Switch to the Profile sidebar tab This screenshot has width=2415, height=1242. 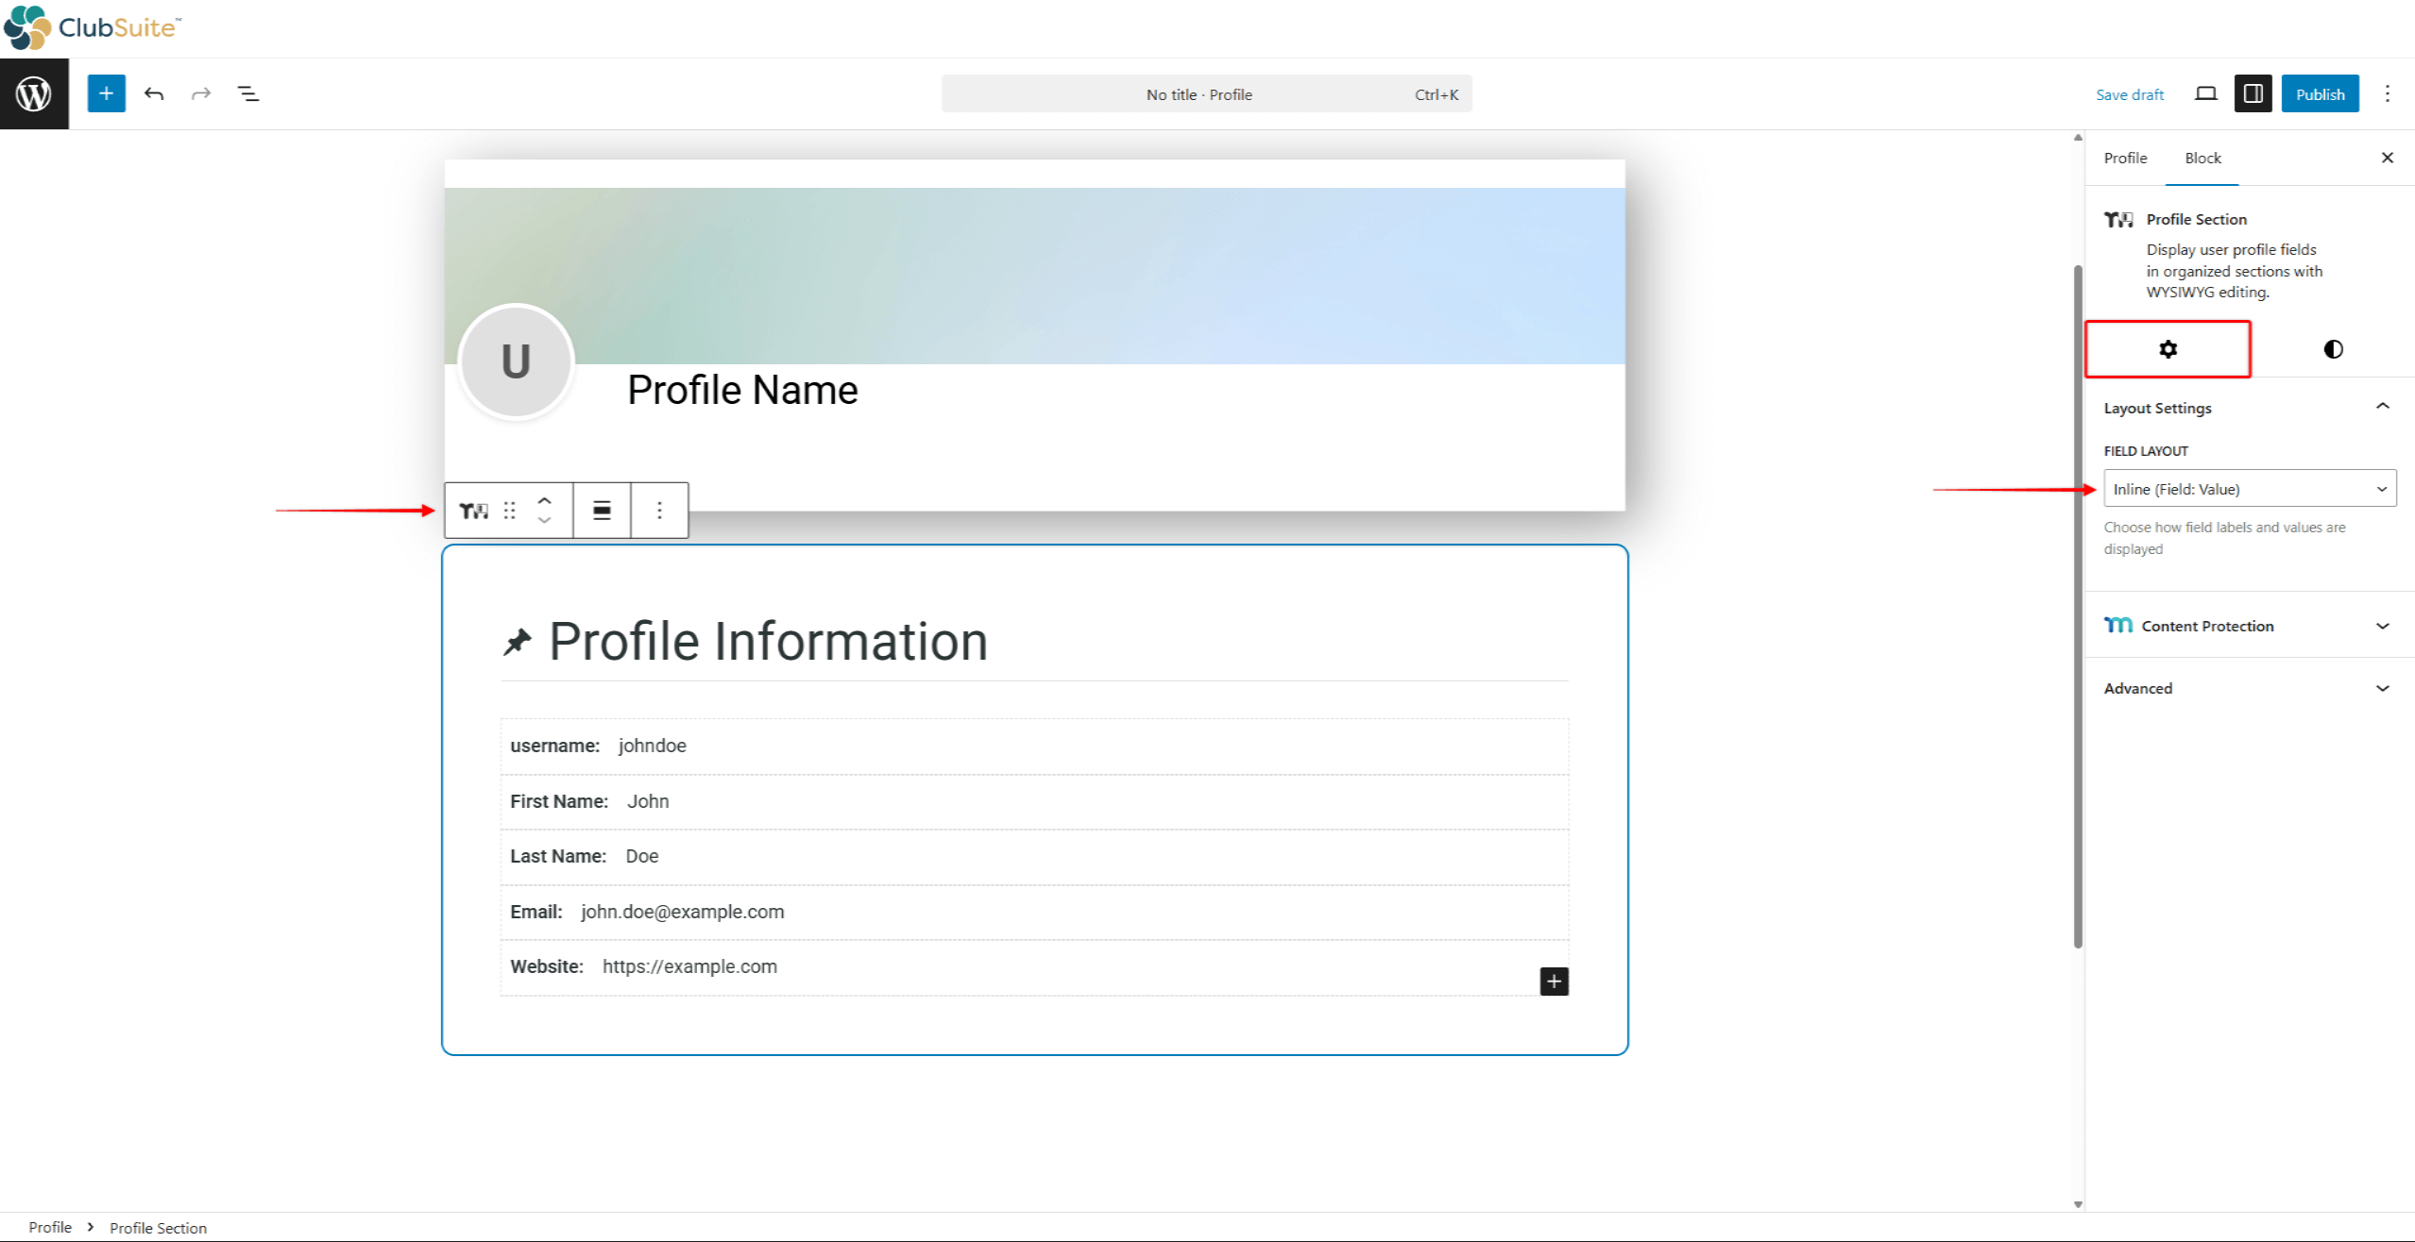[x=2125, y=158]
